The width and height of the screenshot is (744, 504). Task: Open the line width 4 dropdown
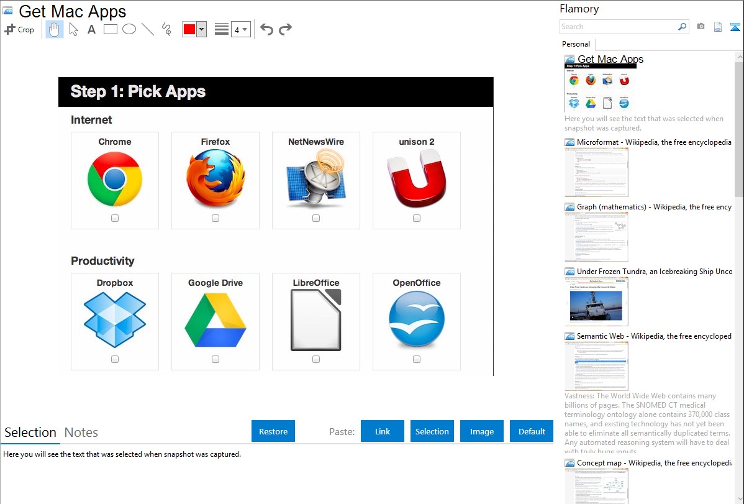point(241,29)
